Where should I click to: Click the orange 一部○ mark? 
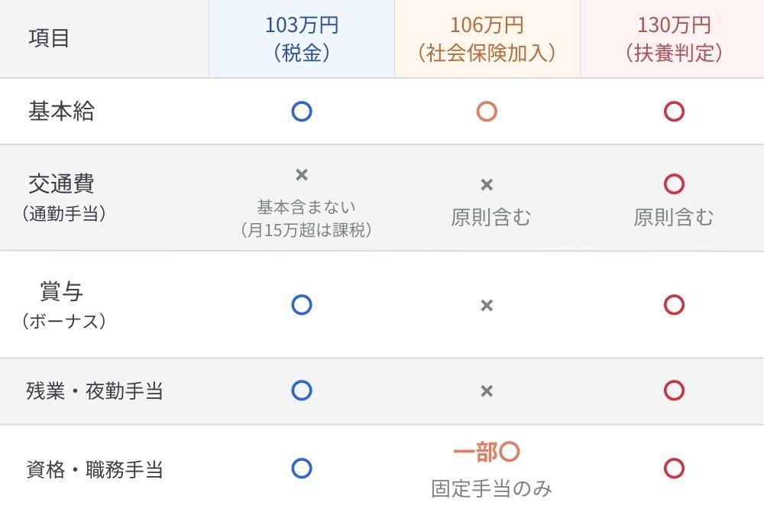[x=487, y=452]
